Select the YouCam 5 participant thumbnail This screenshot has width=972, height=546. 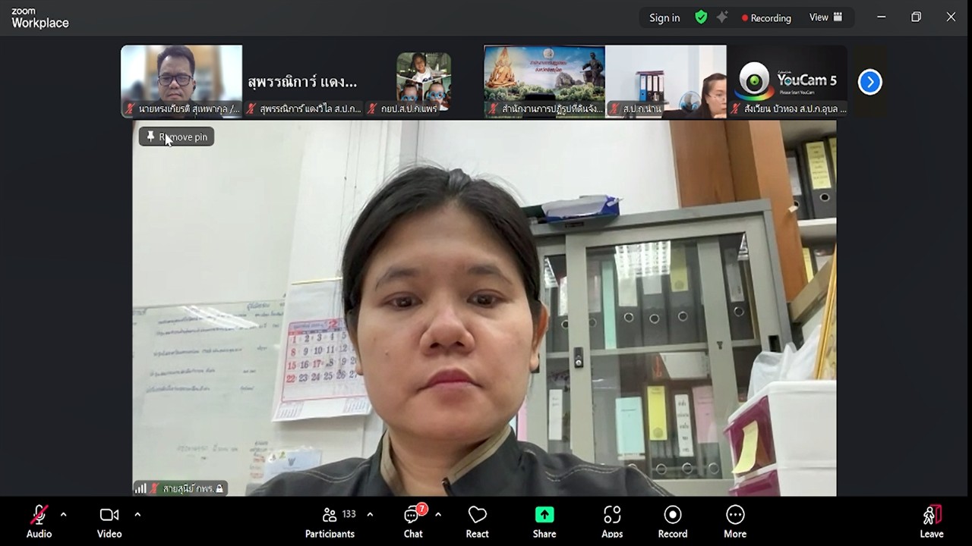pos(787,80)
